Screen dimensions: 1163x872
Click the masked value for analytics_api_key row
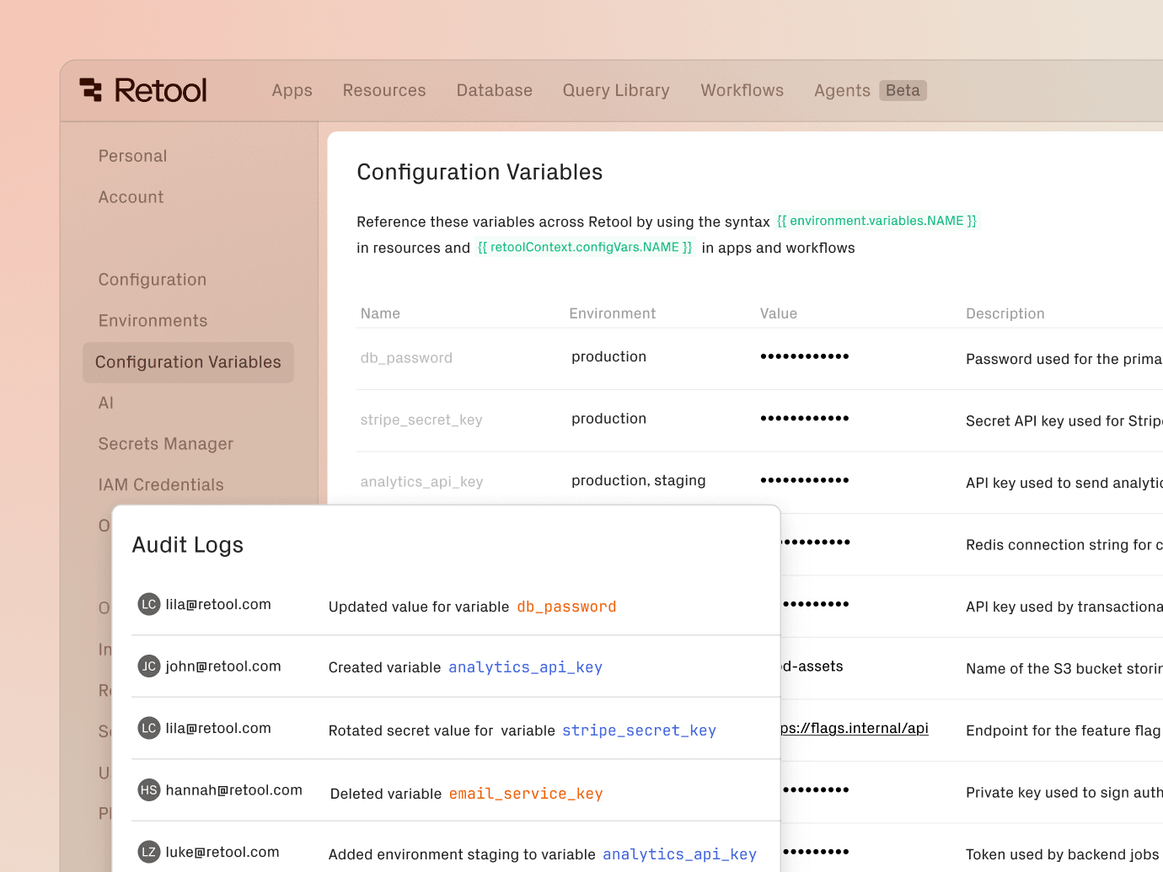pyautogui.click(x=805, y=480)
